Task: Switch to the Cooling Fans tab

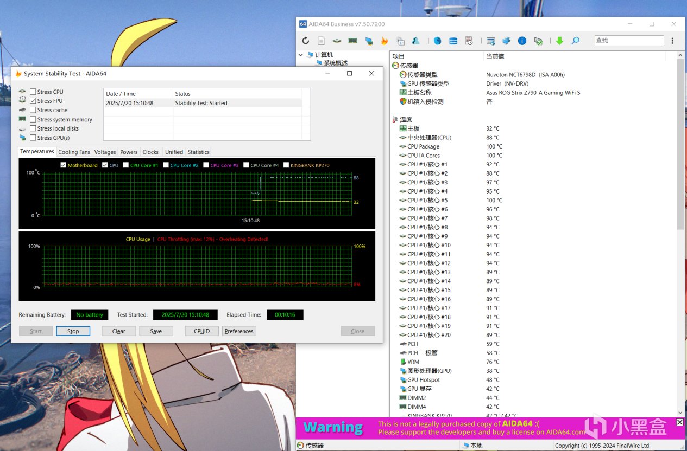Action: coord(74,152)
